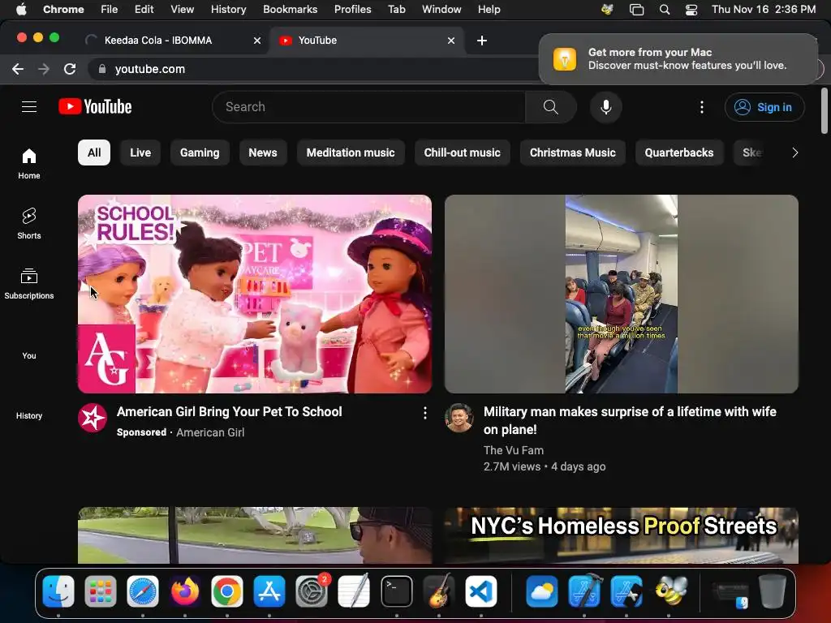Open Trash in the Dock
831x623 pixels.
pos(773,591)
